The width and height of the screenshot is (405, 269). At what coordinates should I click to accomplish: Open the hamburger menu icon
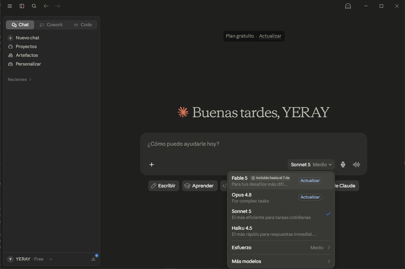(x=10, y=6)
